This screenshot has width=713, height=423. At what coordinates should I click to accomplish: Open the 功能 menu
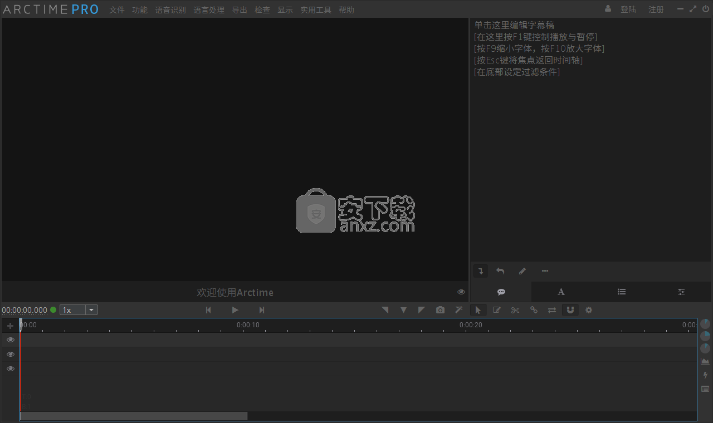coord(140,10)
